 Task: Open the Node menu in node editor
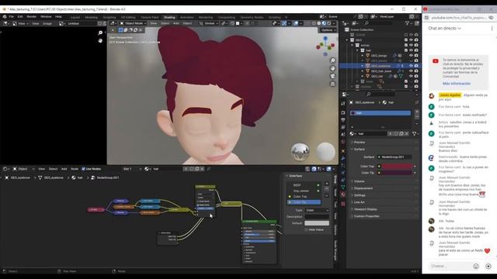click(75, 169)
